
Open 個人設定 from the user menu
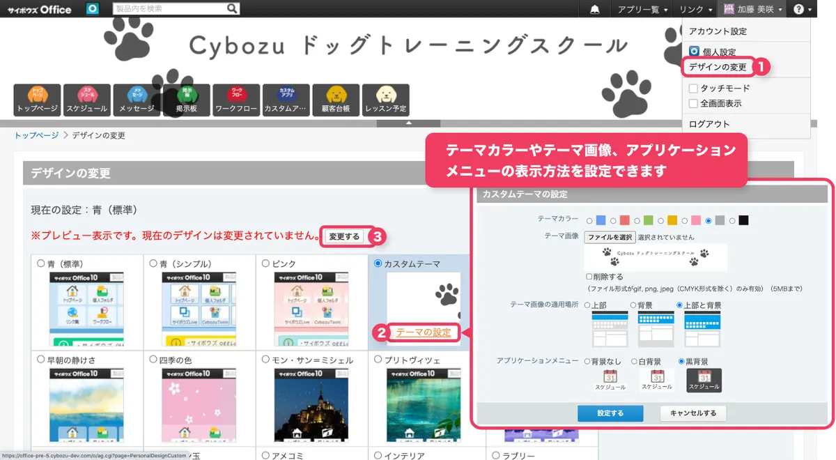[712, 52]
